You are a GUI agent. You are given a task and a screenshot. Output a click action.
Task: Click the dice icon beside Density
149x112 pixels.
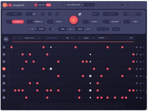pyautogui.click(x=29, y=22)
